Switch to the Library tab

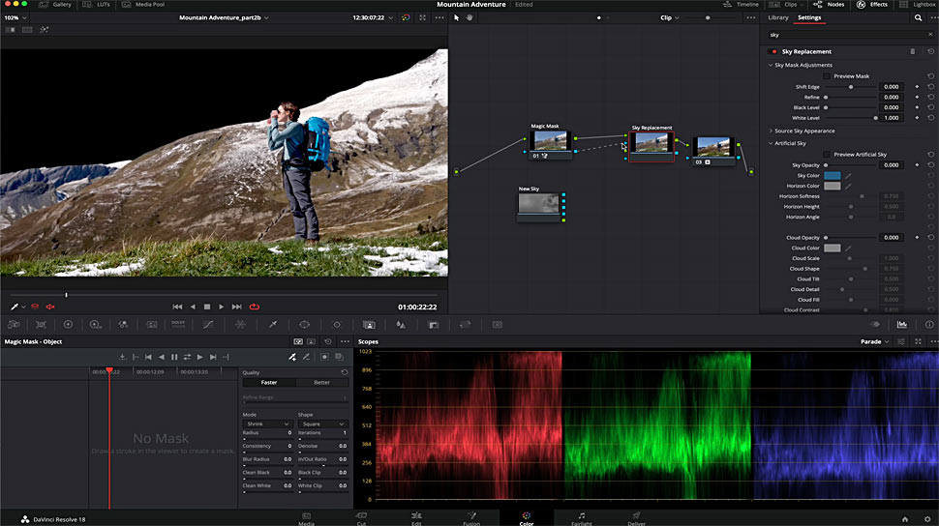[777, 17]
